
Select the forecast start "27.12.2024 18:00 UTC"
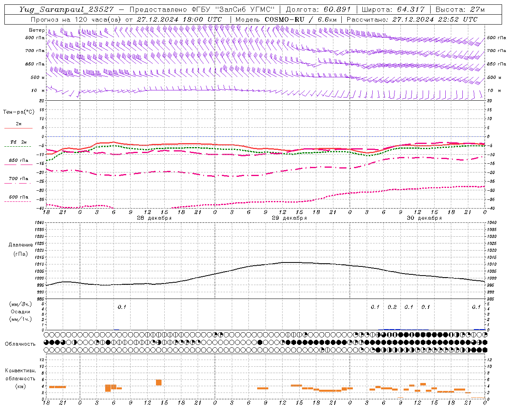179,19
